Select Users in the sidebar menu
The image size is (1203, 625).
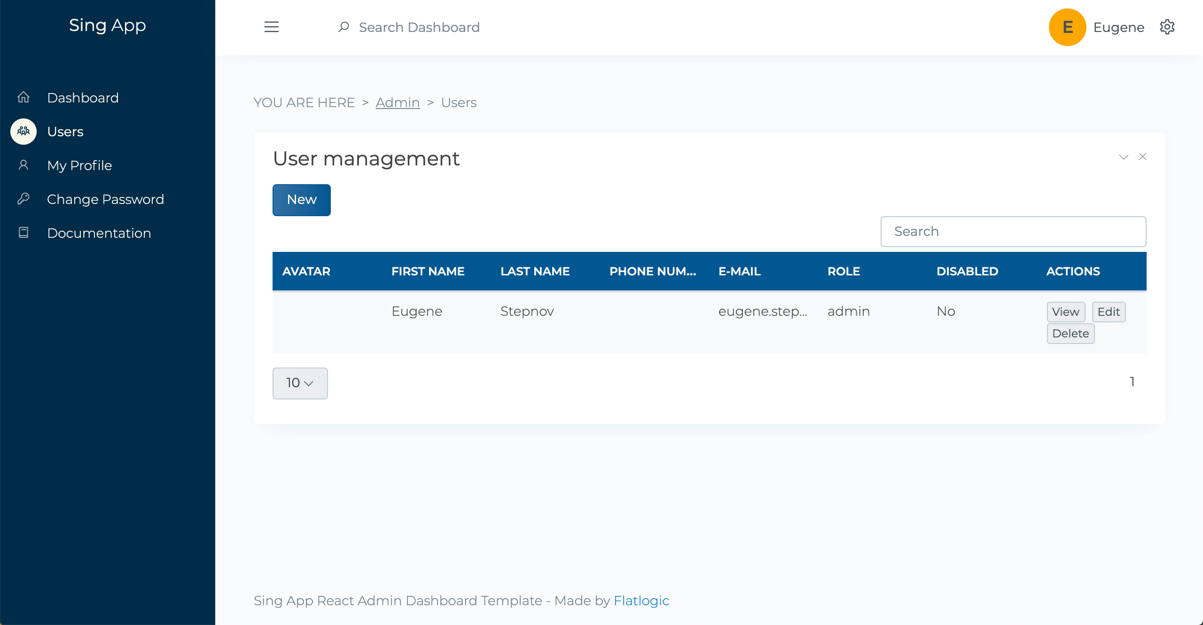[x=65, y=132]
